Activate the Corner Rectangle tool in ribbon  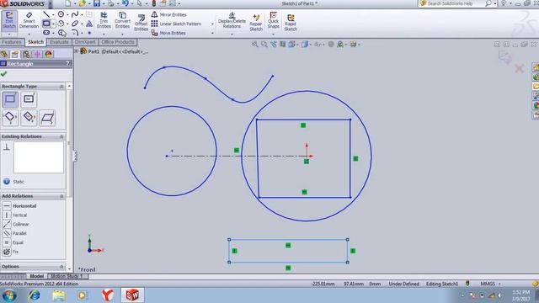click(x=46, y=24)
